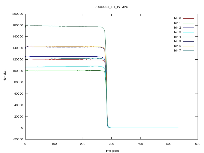Click the y-axis value 200000
Viewport: 204px width, 153px height.
click(18, 14)
